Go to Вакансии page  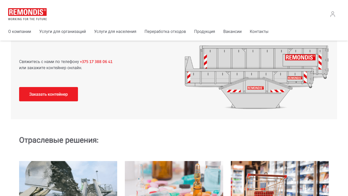[x=232, y=32]
